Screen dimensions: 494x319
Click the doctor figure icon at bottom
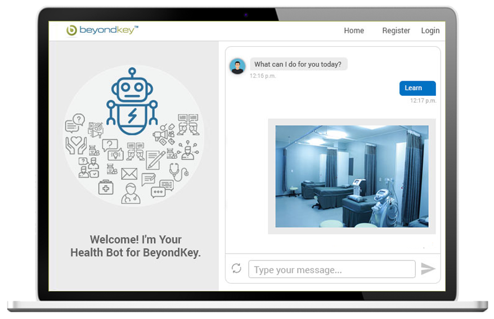coord(131,194)
